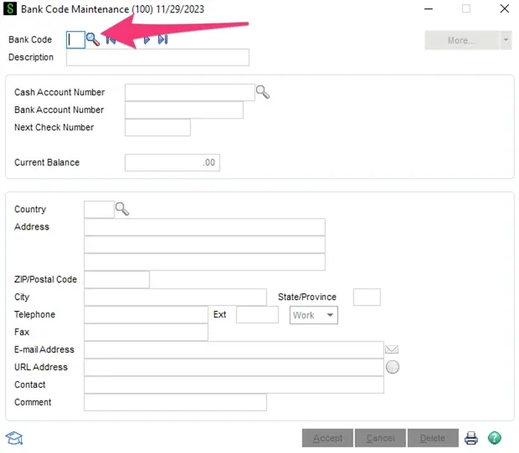The height and width of the screenshot is (453, 519).
Task: Open the Work telephone type dropdown
Action: click(x=313, y=315)
